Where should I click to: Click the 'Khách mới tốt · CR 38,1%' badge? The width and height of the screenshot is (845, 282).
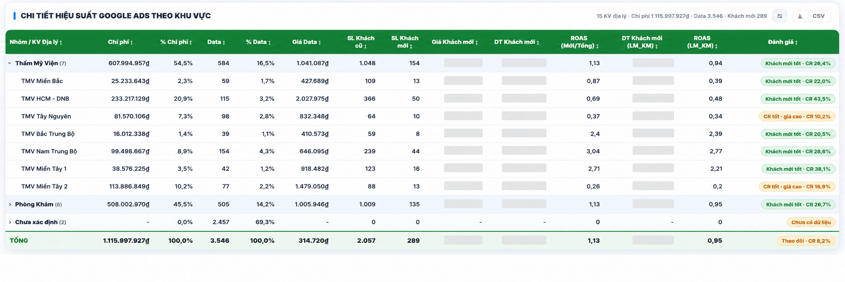click(x=798, y=169)
